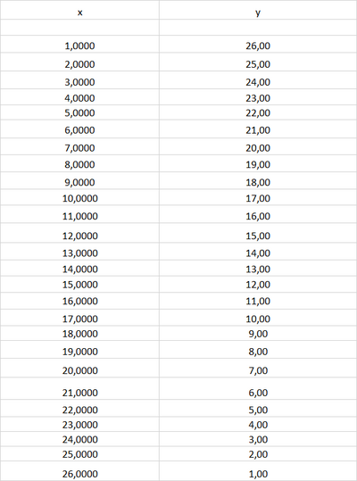Click the cell containing 23,0000
The width and height of the screenshot is (357, 481).
[79, 424]
